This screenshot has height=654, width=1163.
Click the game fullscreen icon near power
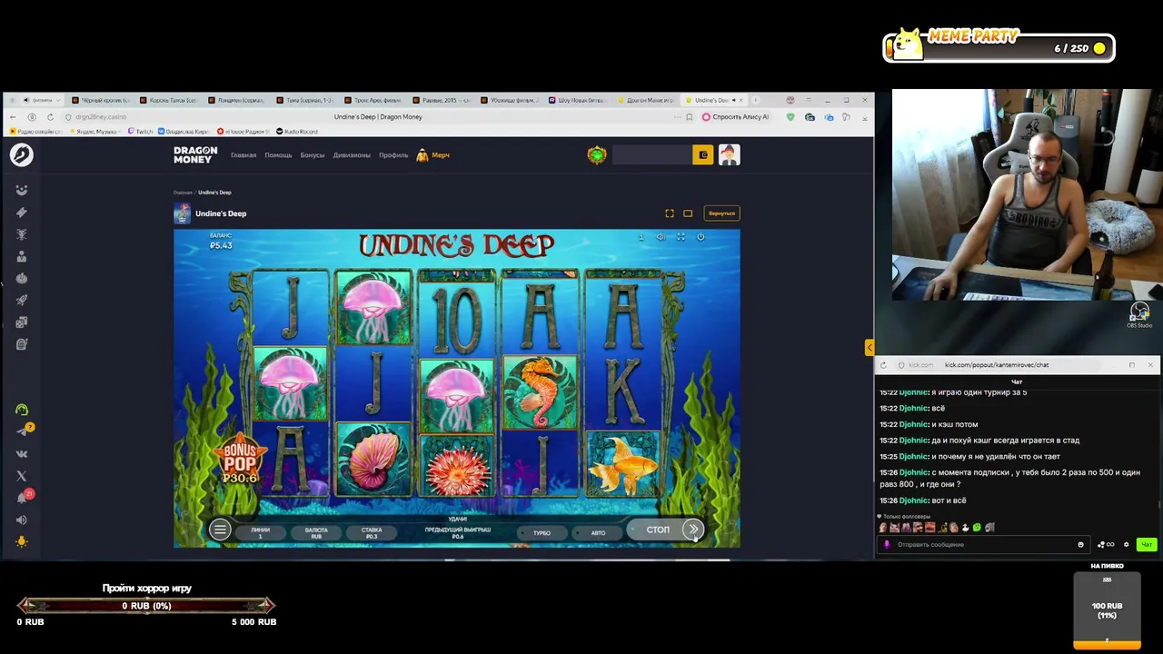[681, 236]
